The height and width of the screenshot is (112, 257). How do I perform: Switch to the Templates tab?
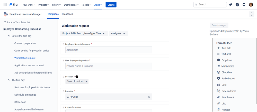point(53,14)
